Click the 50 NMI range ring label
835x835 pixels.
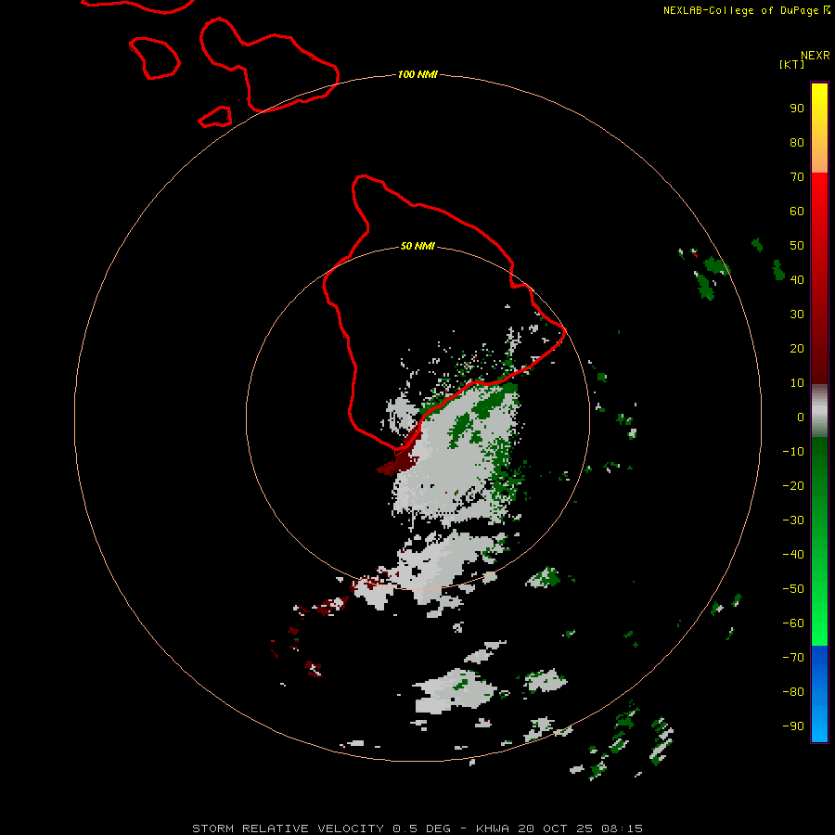[417, 246]
